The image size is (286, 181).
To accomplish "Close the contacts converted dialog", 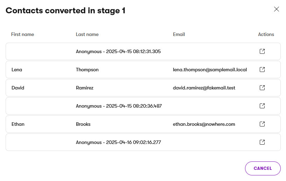I will pyautogui.click(x=276, y=9).
